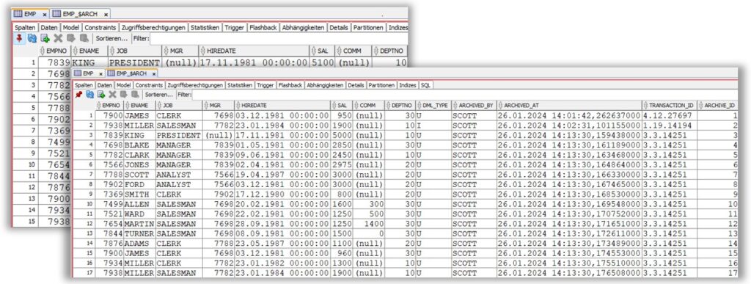Delete selected row in the EMP_$ARCH window
The width and height of the screenshot is (751, 284).
pos(112,95)
